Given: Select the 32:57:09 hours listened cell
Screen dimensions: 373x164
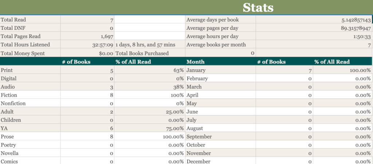Looking at the screenshot, I should coord(103,45).
